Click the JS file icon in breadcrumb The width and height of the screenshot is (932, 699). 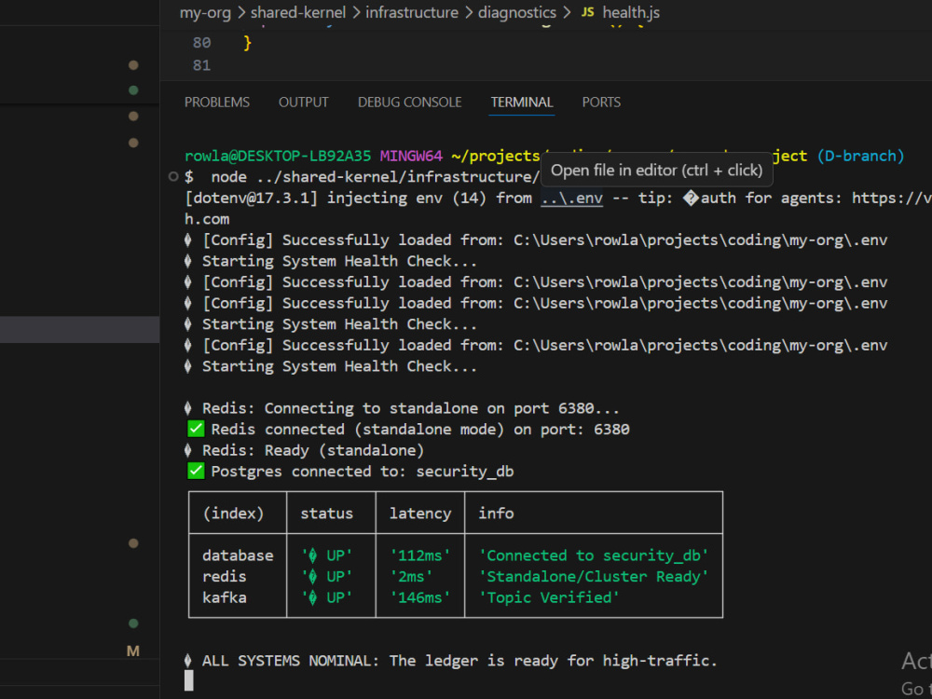(x=587, y=12)
